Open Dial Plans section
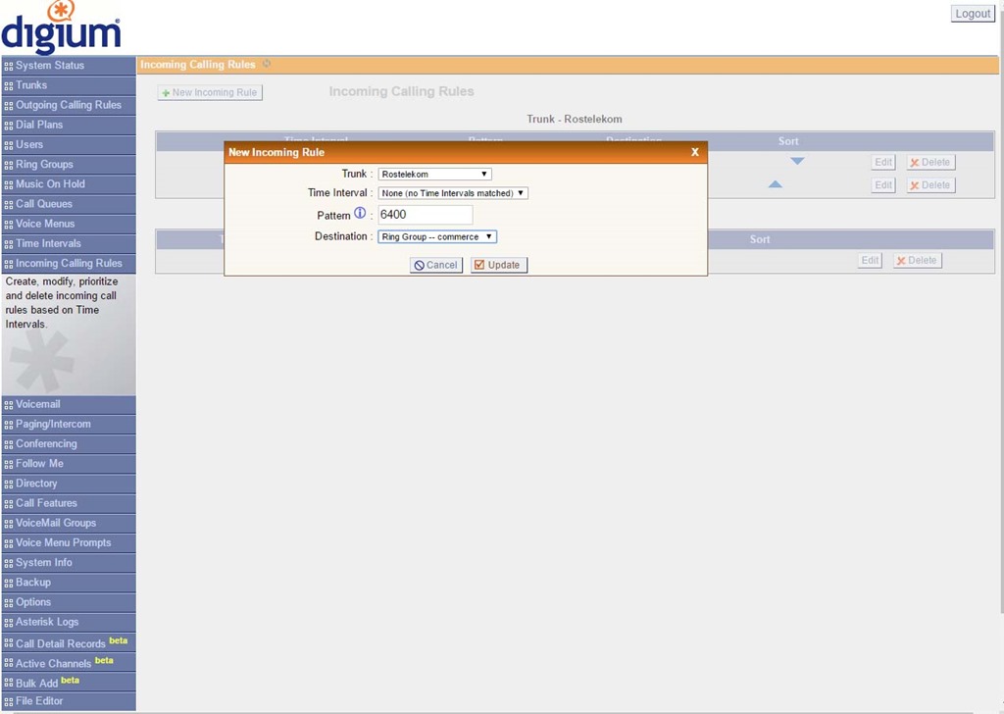The width and height of the screenshot is (1004, 714). click(69, 125)
